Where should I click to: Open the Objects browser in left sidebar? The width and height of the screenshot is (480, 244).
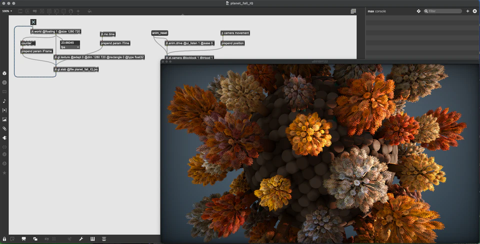[x=4, y=73]
